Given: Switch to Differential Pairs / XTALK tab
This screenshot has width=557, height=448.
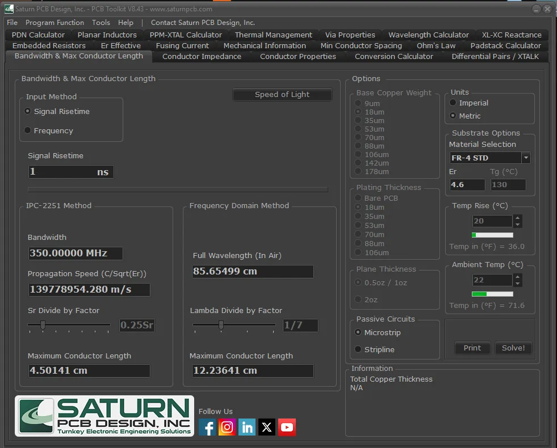Looking at the screenshot, I should [x=495, y=56].
